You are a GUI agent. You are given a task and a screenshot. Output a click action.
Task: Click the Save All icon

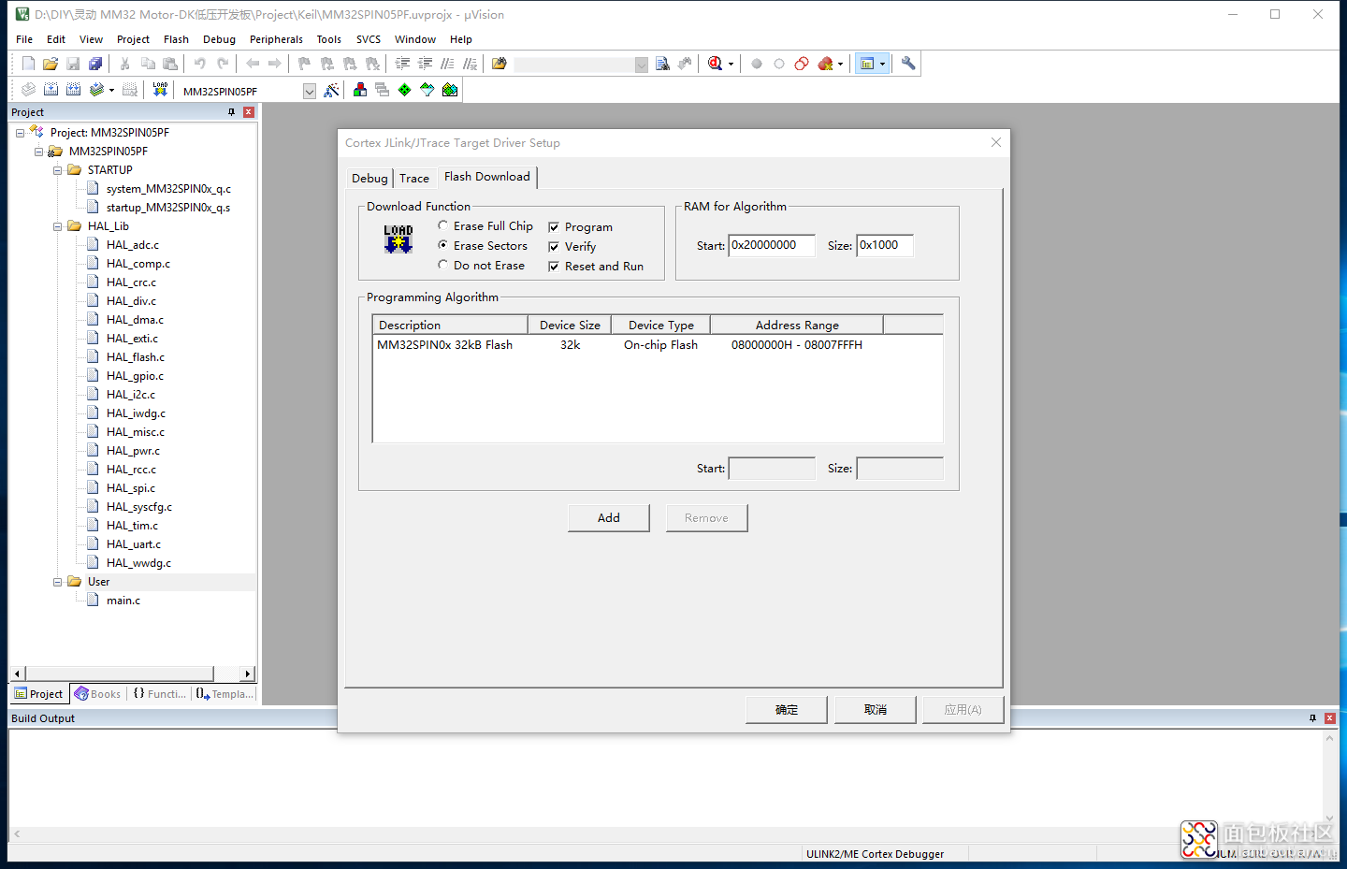pyautogui.click(x=95, y=64)
